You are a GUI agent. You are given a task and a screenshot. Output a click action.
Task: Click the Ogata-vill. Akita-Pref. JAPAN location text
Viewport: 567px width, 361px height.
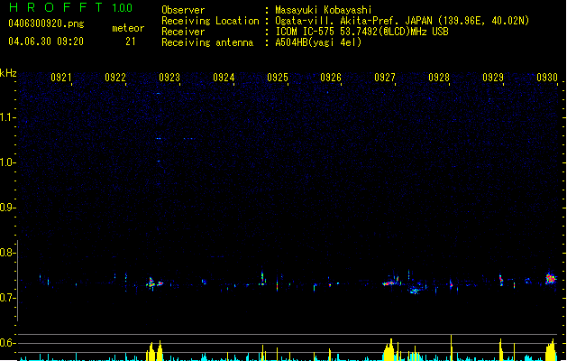[402, 21]
